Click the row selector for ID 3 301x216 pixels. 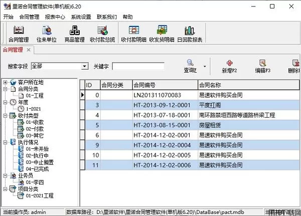click(x=83, y=105)
